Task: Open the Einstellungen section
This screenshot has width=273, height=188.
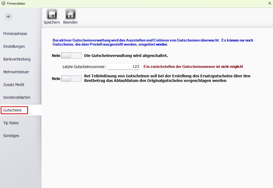Action: tap(14, 46)
